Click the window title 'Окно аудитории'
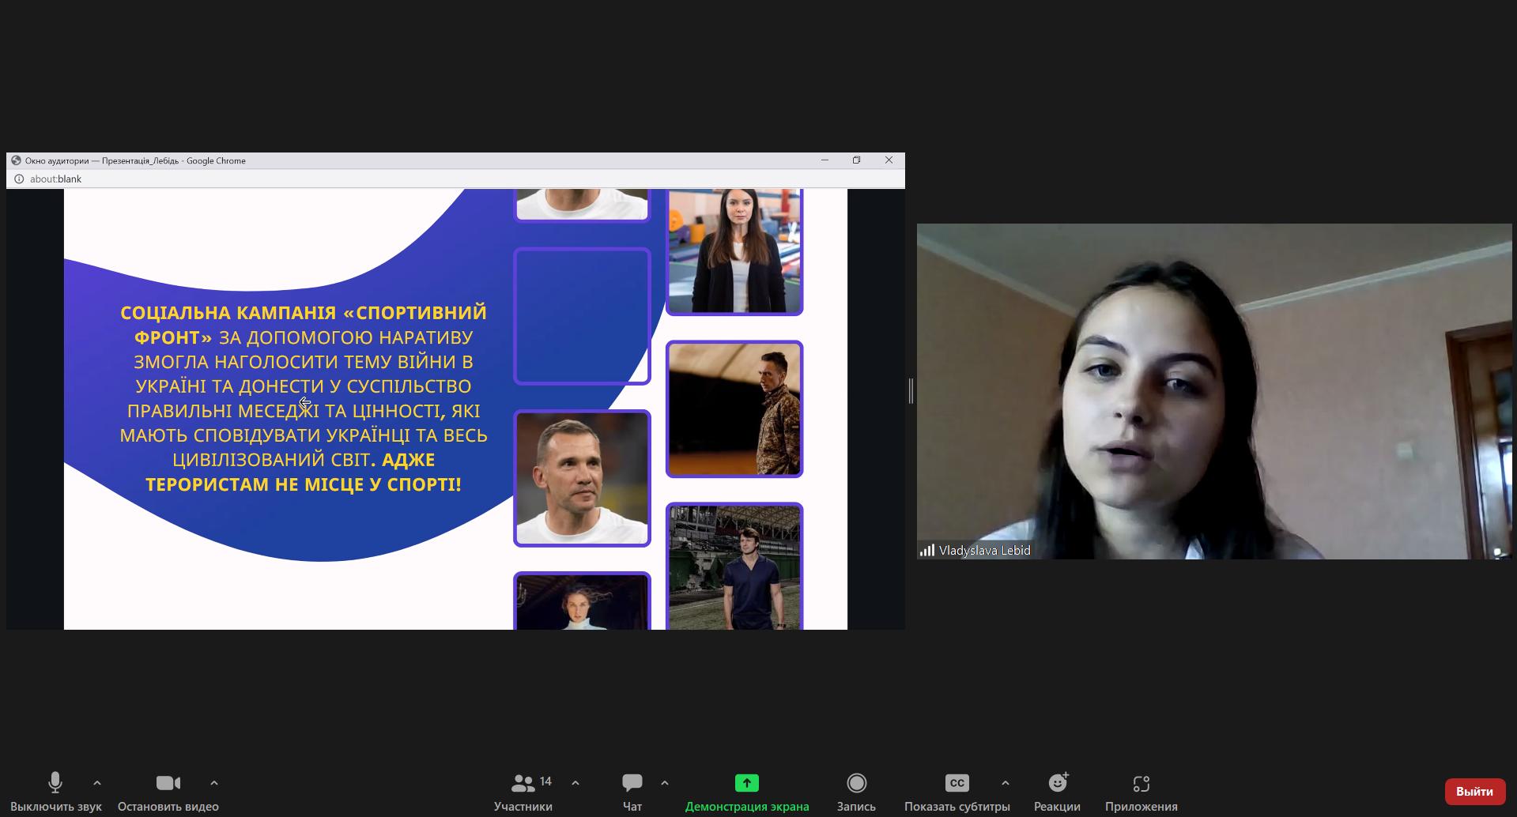Image resolution: width=1517 pixels, height=817 pixels. pyautogui.click(x=57, y=160)
